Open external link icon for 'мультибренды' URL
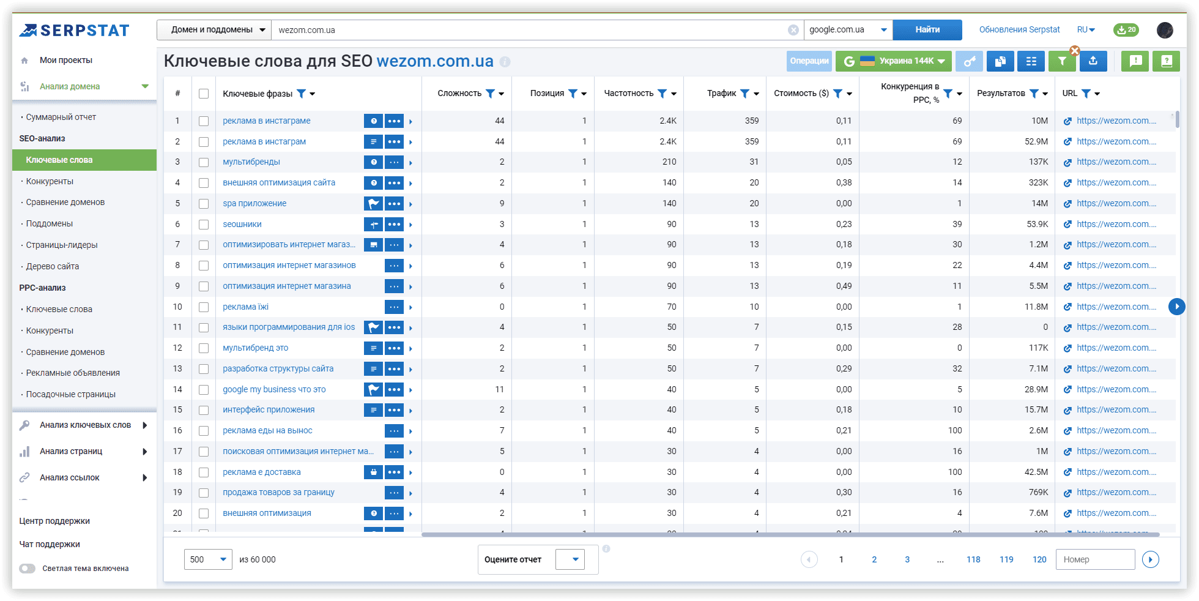 coord(1067,163)
